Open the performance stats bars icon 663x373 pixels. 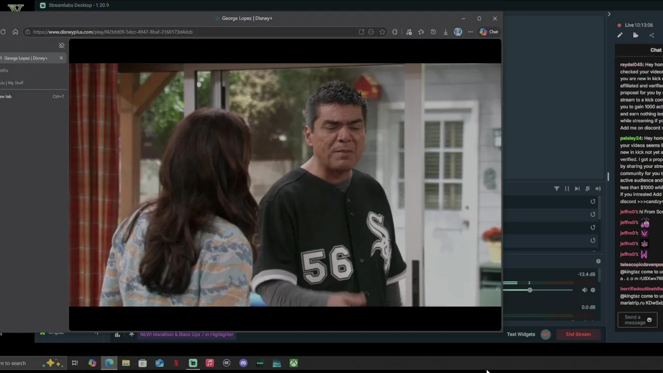coord(117,335)
